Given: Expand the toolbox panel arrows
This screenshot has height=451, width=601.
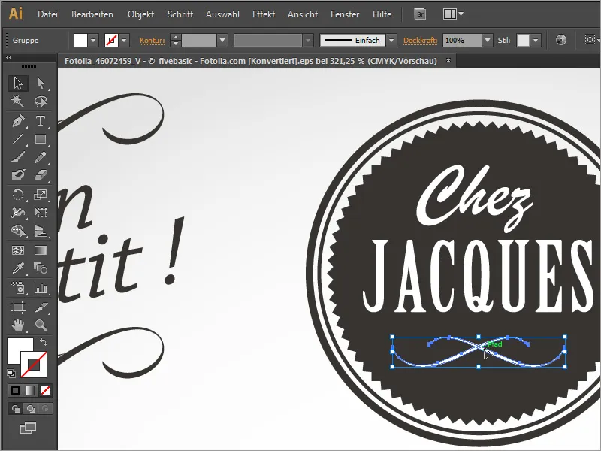Looking at the screenshot, I should click(x=8, y=58).
